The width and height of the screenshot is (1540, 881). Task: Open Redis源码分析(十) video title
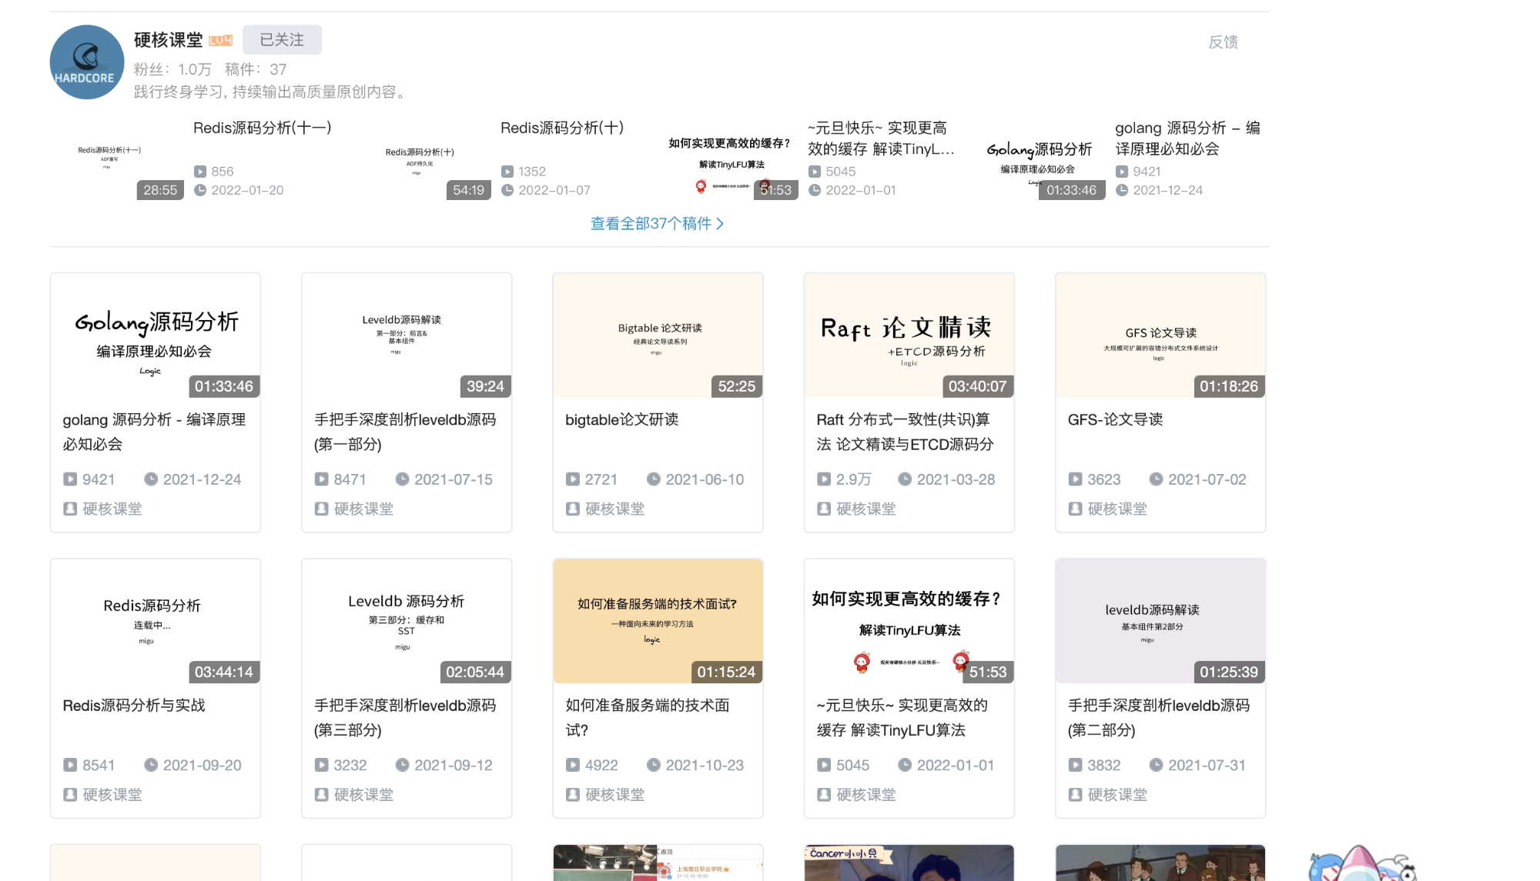[x=562, y=128]
